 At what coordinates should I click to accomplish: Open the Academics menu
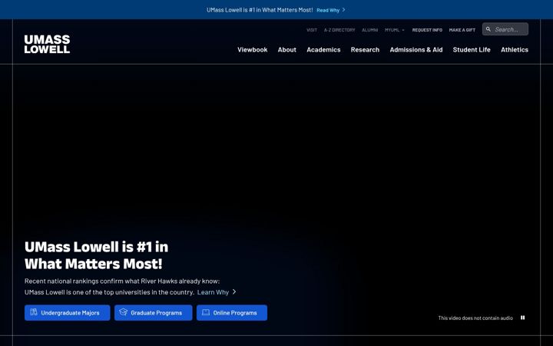[323, 50]
